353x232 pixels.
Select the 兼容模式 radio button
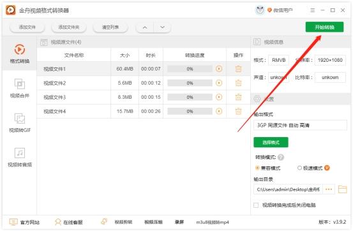[257, 168]
